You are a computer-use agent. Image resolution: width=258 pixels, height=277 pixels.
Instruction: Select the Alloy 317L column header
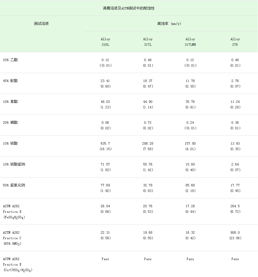pyautogui.click(x=148, y=42)
